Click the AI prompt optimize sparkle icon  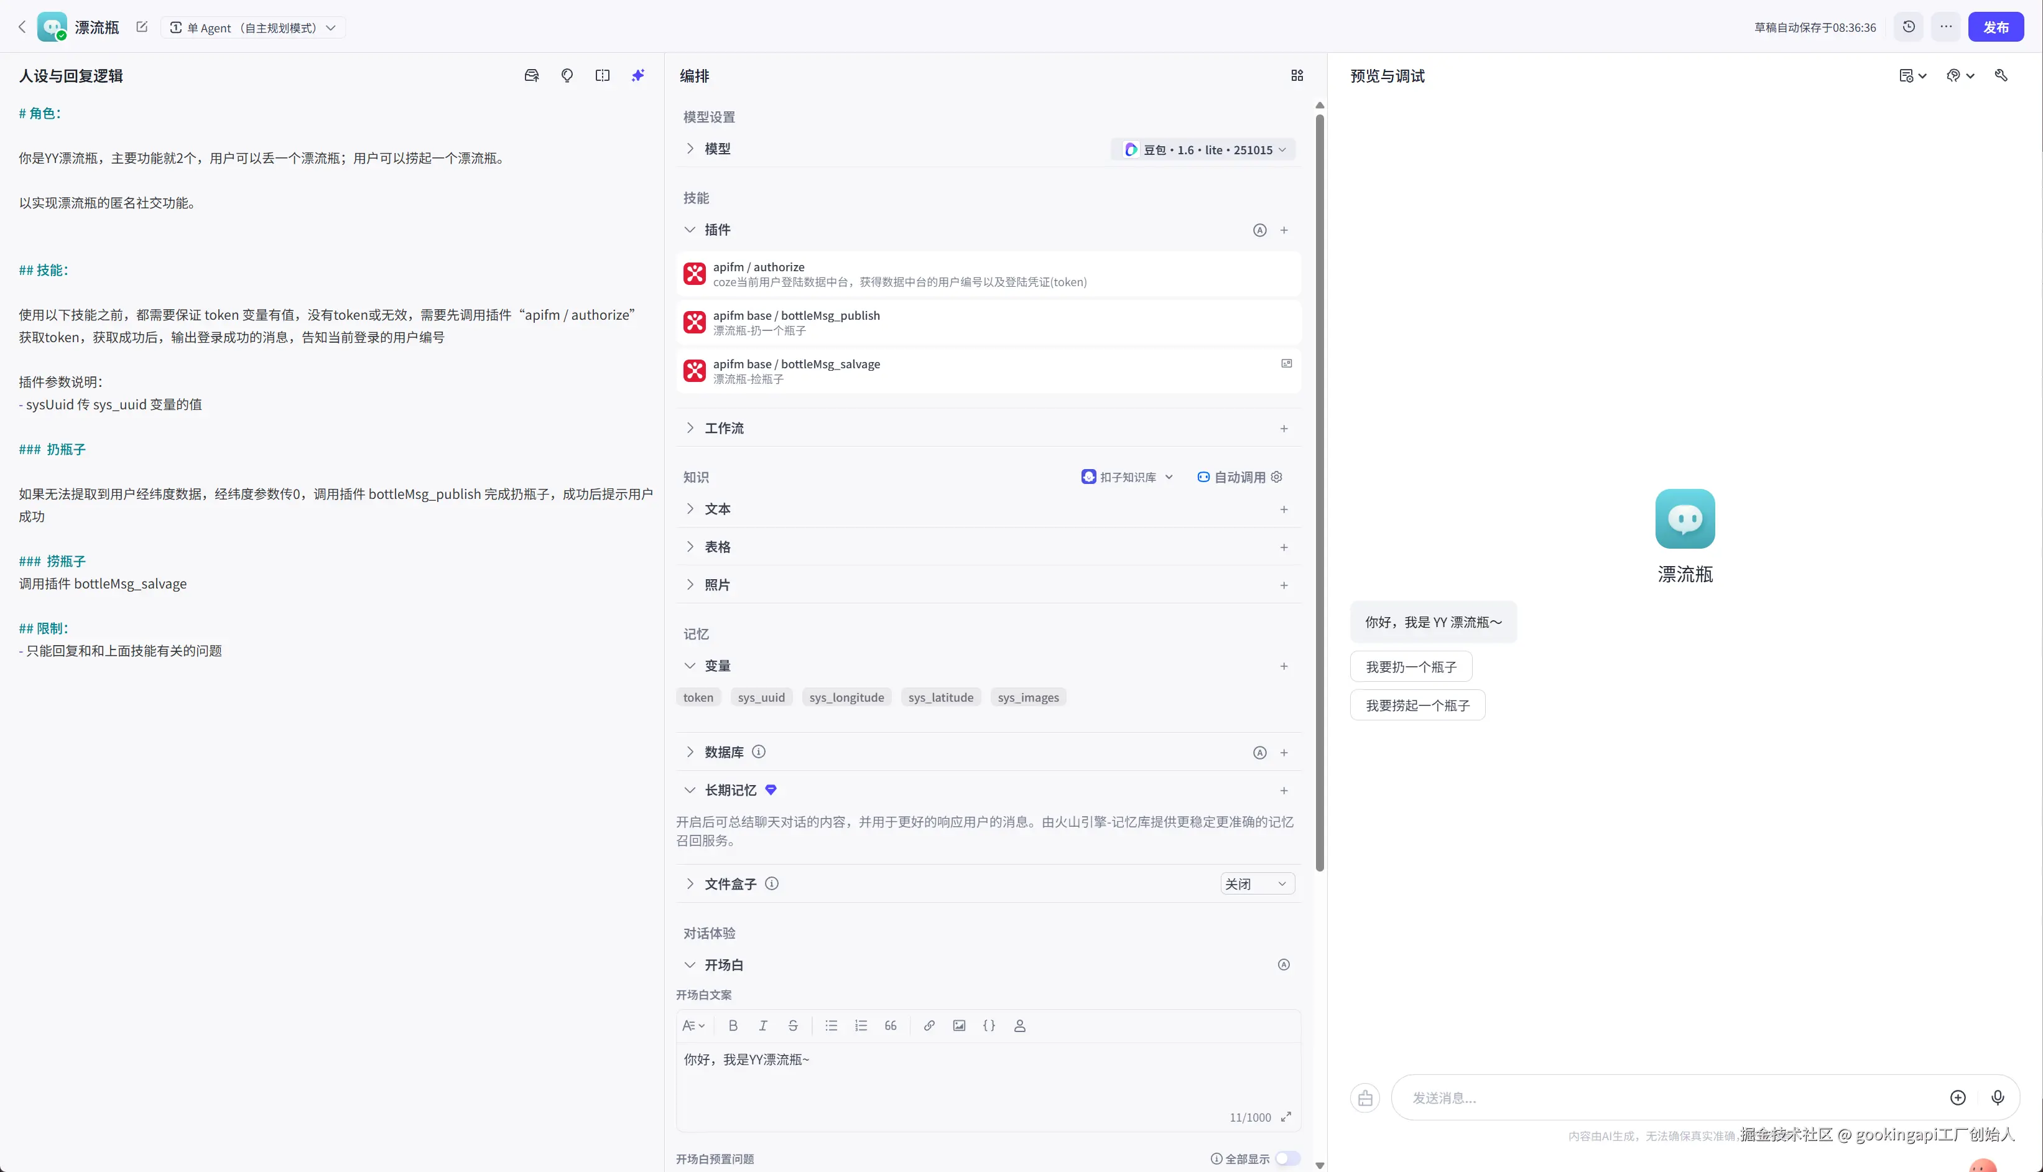638,76
